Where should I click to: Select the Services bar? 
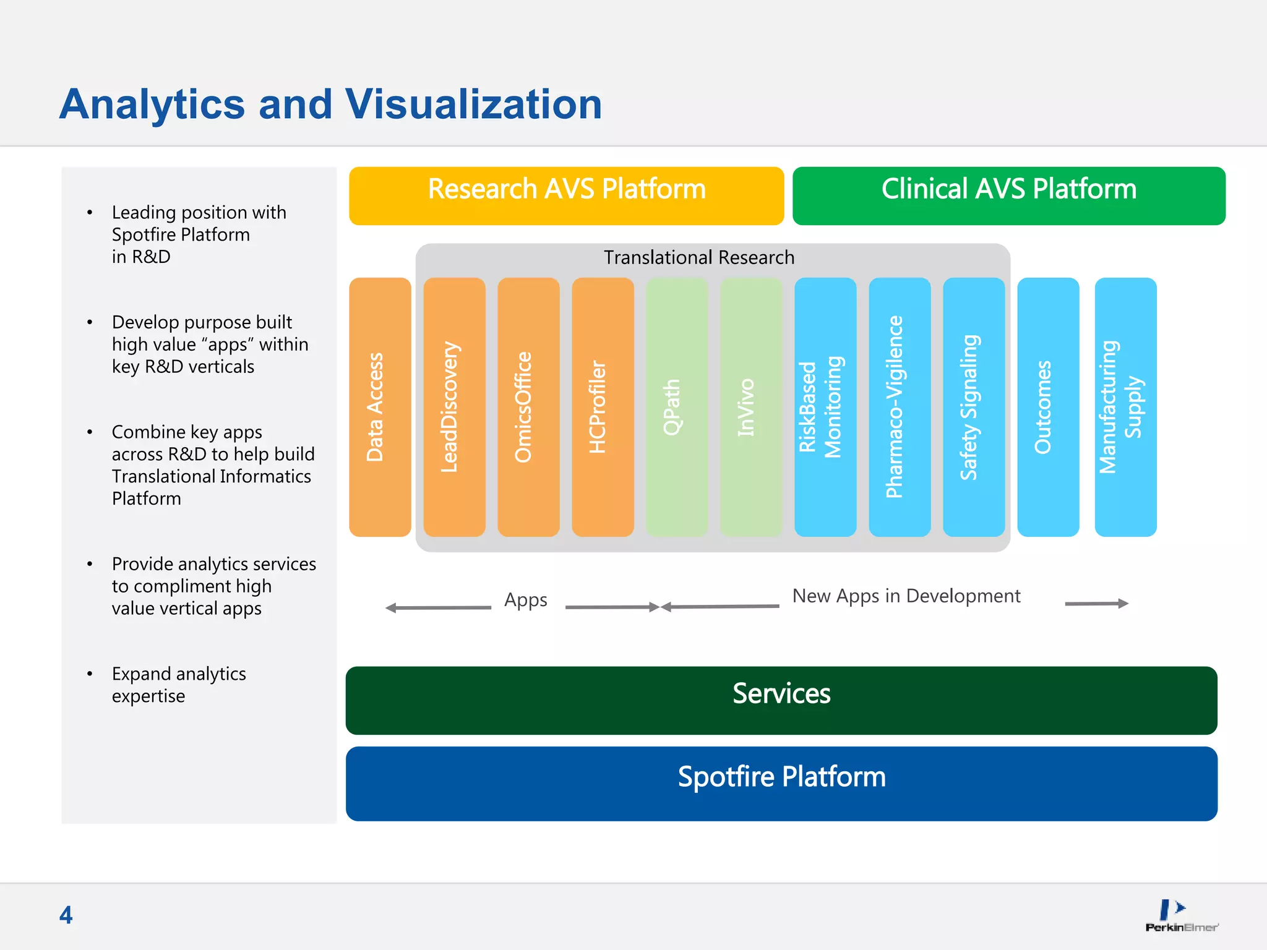(781, 700)
